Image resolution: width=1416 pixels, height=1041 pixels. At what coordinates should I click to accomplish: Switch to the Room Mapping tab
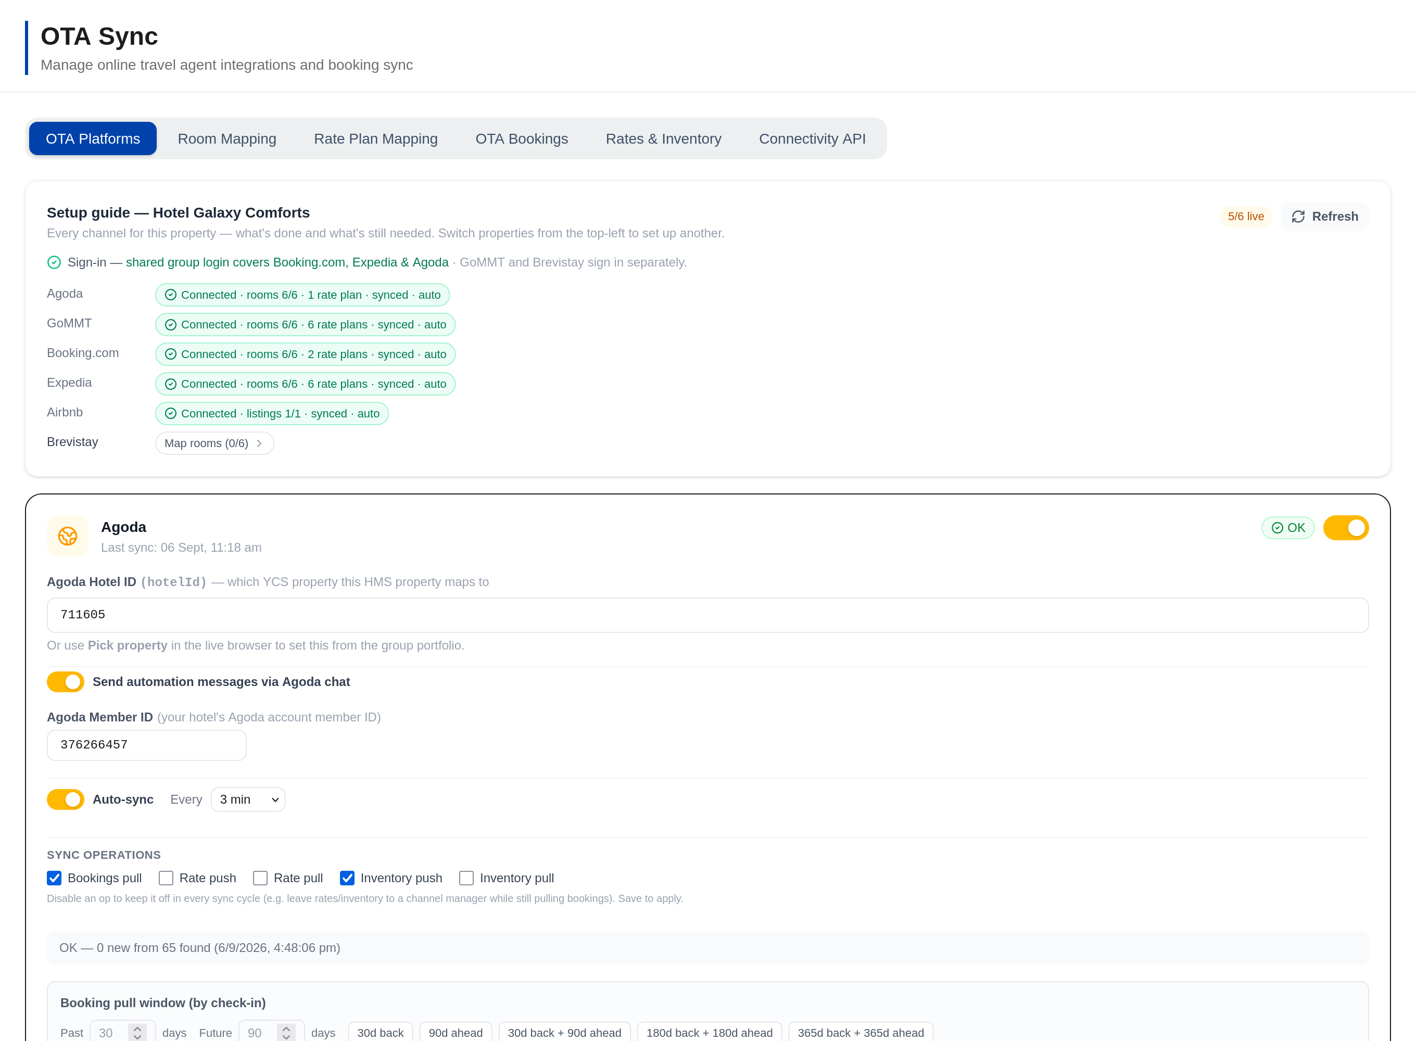(227, 138)
